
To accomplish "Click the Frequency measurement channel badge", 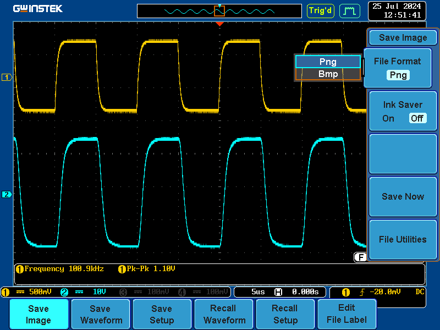I will 20,269.
